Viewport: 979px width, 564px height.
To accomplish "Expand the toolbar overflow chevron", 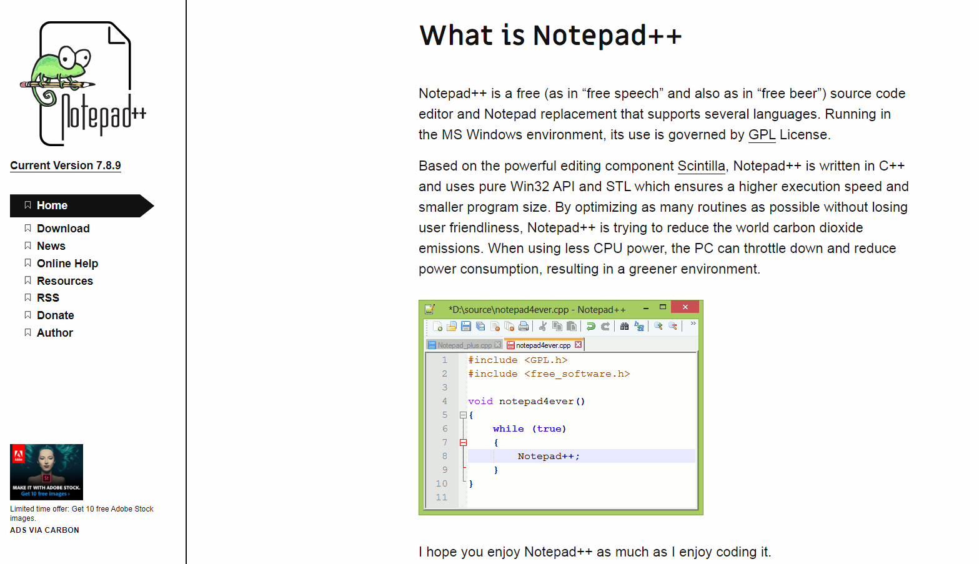I will 693,324.
